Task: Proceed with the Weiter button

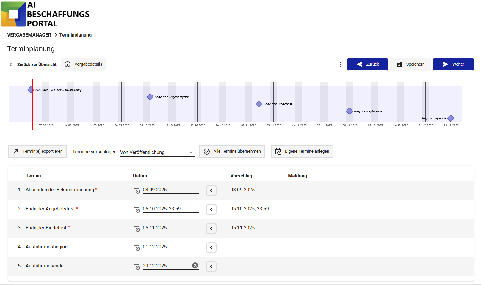Action: point(453,64)
